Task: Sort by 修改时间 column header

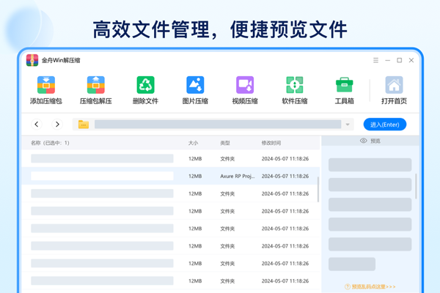Action: click(271, 143)
